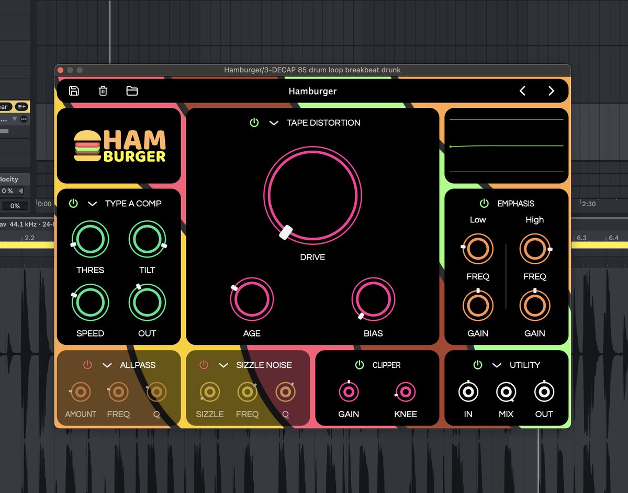Screen dimensions: 628x493
Task: Click the Clipper GAIN knob
Action: tap(349, 392)
